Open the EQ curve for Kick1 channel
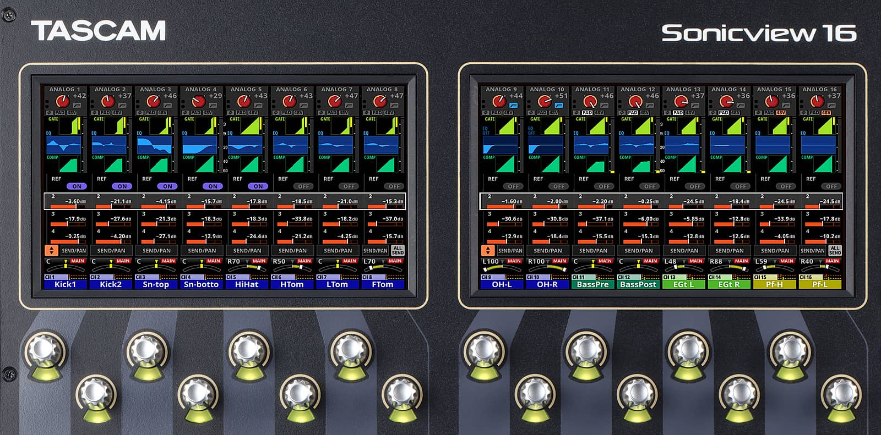 tap(64, 145)
